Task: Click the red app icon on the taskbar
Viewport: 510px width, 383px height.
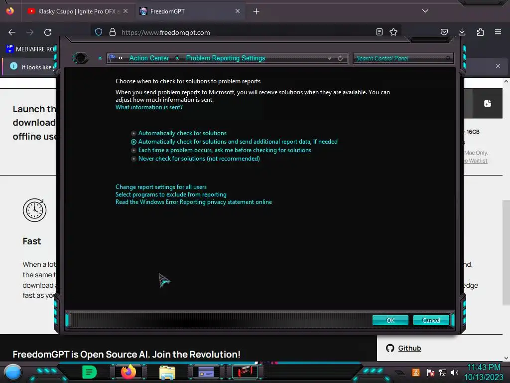Action: [245, 372]
